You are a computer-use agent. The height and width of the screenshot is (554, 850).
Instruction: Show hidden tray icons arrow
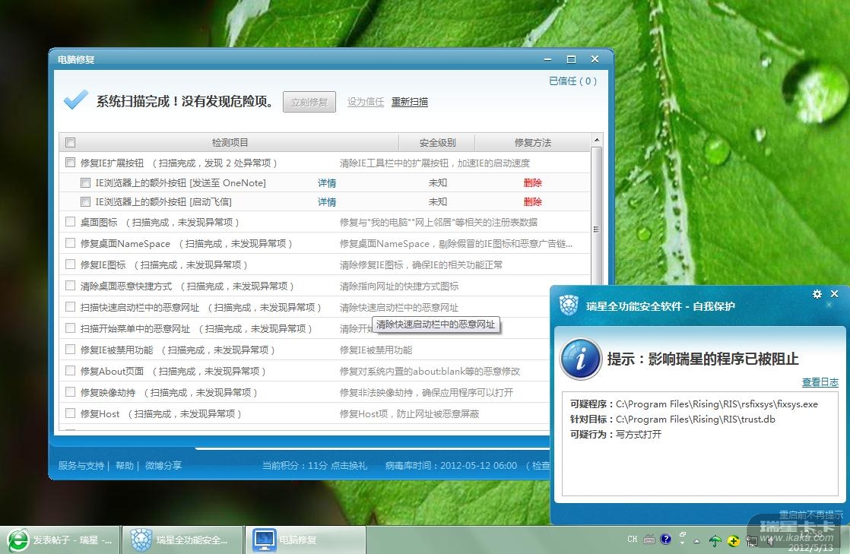pyautogui.click(x=697, y=541)
